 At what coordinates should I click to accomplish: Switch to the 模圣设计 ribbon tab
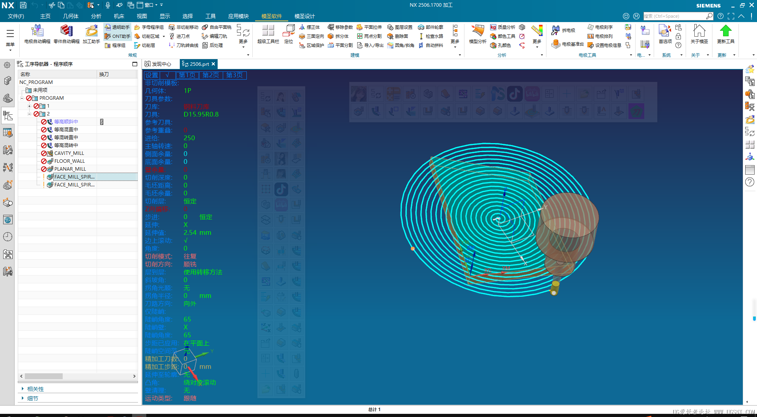pos(304,16)
